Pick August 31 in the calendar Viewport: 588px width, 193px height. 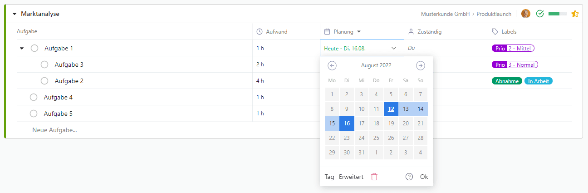click(x=362, y=153)
